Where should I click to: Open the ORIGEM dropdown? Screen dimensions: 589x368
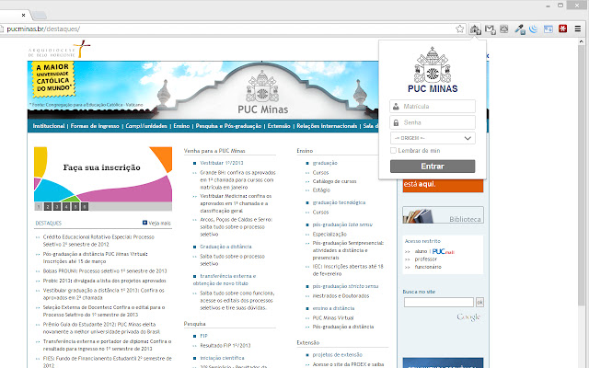[x=433, y=138]
